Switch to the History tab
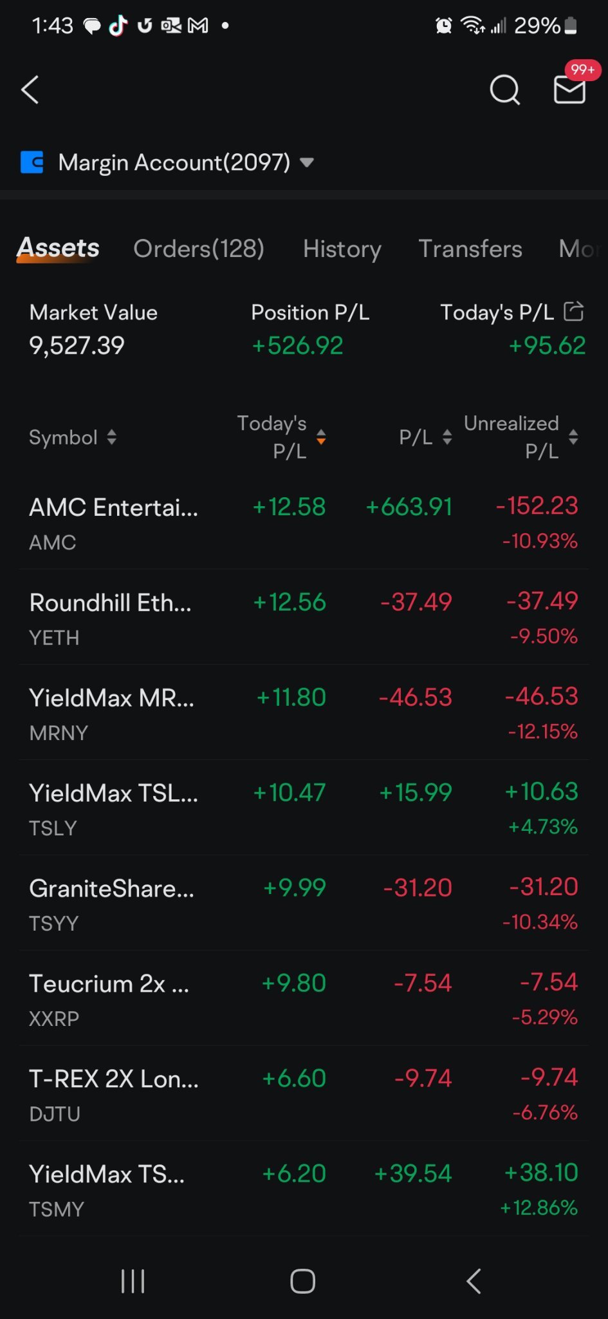The image size is (608, 1319). coord(342,249)
